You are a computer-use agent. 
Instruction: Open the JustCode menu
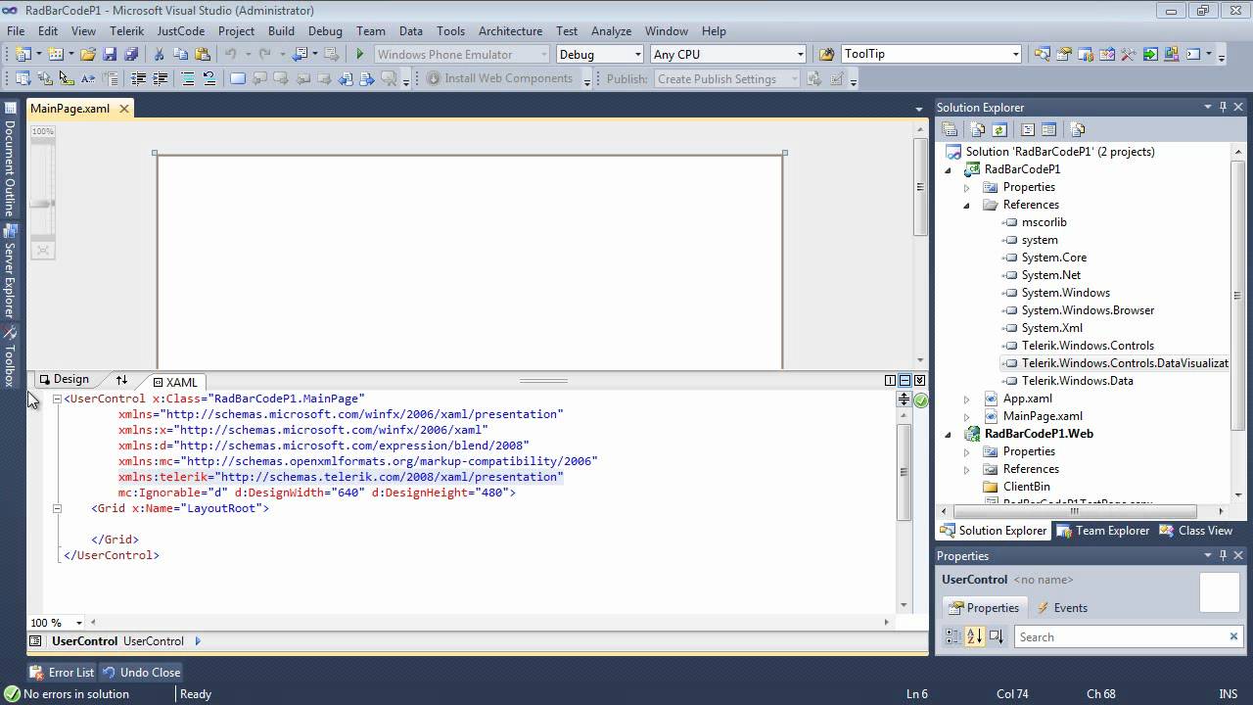click(x=181, y=31)
